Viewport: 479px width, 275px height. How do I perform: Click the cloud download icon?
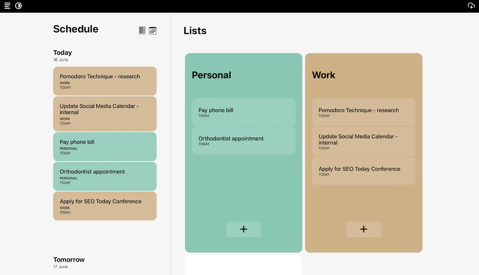coord(471,6)
